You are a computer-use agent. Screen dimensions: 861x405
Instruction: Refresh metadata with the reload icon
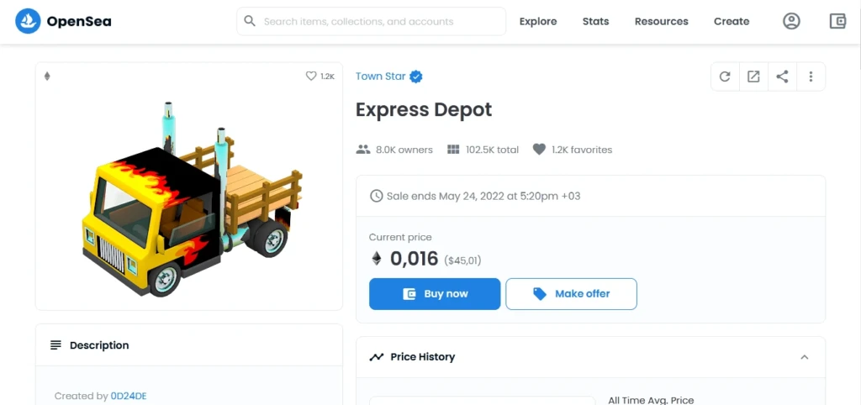coord(725,76)
